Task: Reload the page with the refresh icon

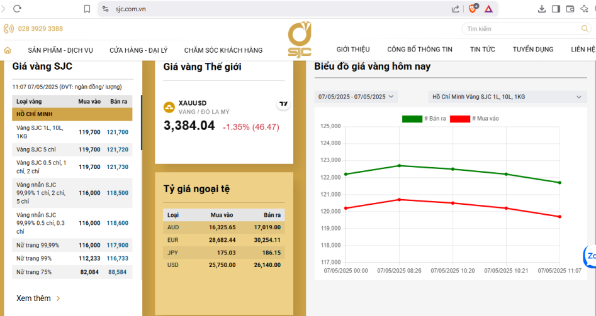Action: 17,9
